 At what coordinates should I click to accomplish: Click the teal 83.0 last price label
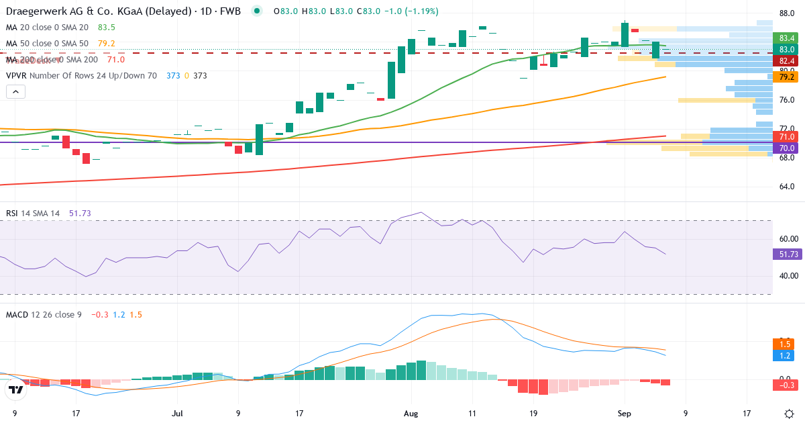coord(786,50)
